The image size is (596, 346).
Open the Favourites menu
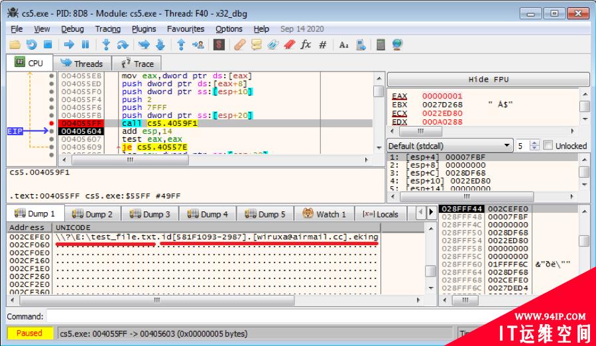coord(186,29)
